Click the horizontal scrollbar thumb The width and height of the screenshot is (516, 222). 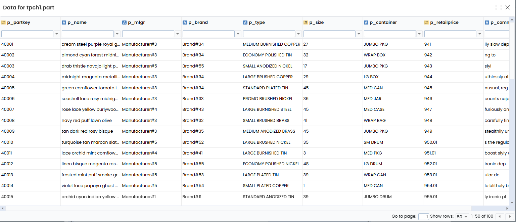click(238, 209)
